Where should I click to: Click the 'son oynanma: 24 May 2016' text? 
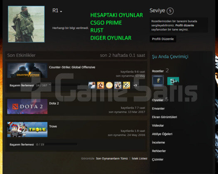pyautogui.click(x=126, y=135)
